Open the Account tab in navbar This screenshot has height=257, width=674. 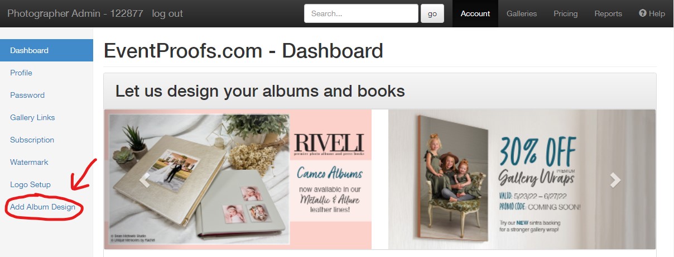(475, 13)
